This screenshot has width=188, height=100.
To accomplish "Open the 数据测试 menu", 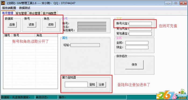I will (25, 8).
